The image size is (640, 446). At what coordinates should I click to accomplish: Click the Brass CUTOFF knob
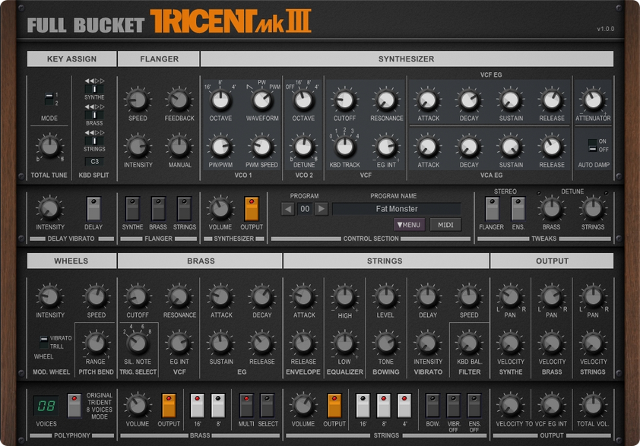138,297
